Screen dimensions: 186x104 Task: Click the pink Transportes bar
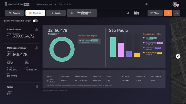point(121,50)
